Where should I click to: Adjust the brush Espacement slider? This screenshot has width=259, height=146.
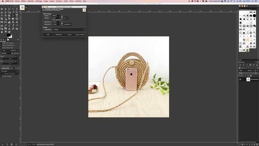coord(248,62)
